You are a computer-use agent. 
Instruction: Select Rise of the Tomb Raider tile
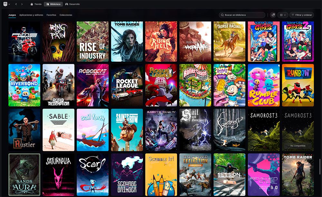pyautogui.click(x=127, y=41)
